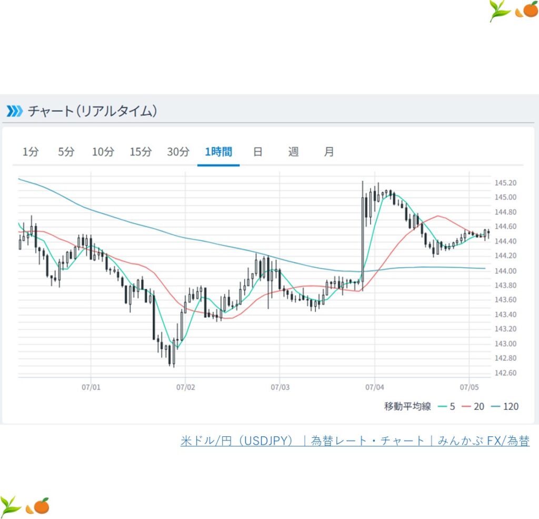The image size is (539, 519).
Task: Open the 米ドル/円 (USDJPY) みんかぶ link
Action: (355, 441)
